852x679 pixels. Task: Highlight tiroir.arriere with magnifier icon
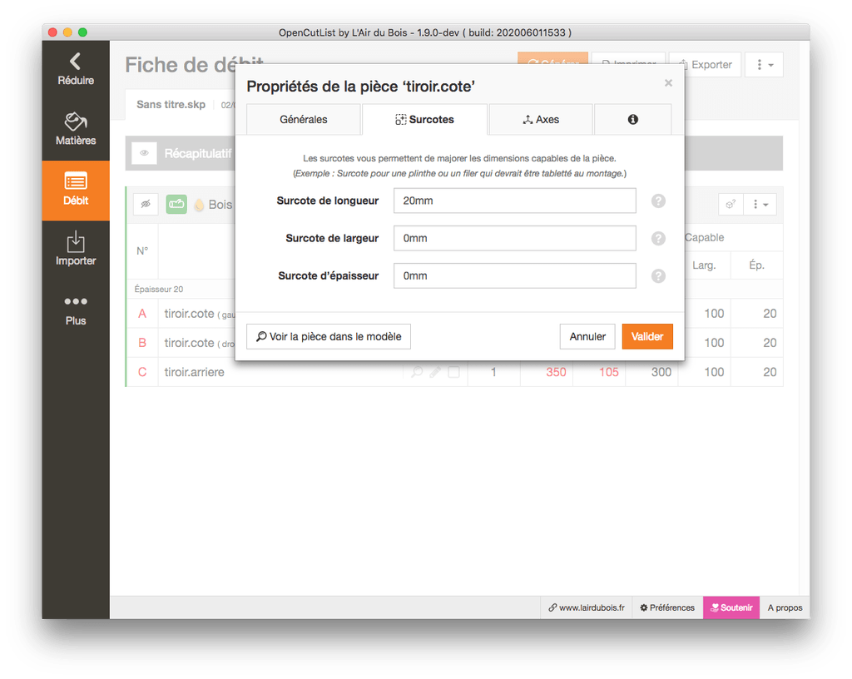tap(417, 372)
